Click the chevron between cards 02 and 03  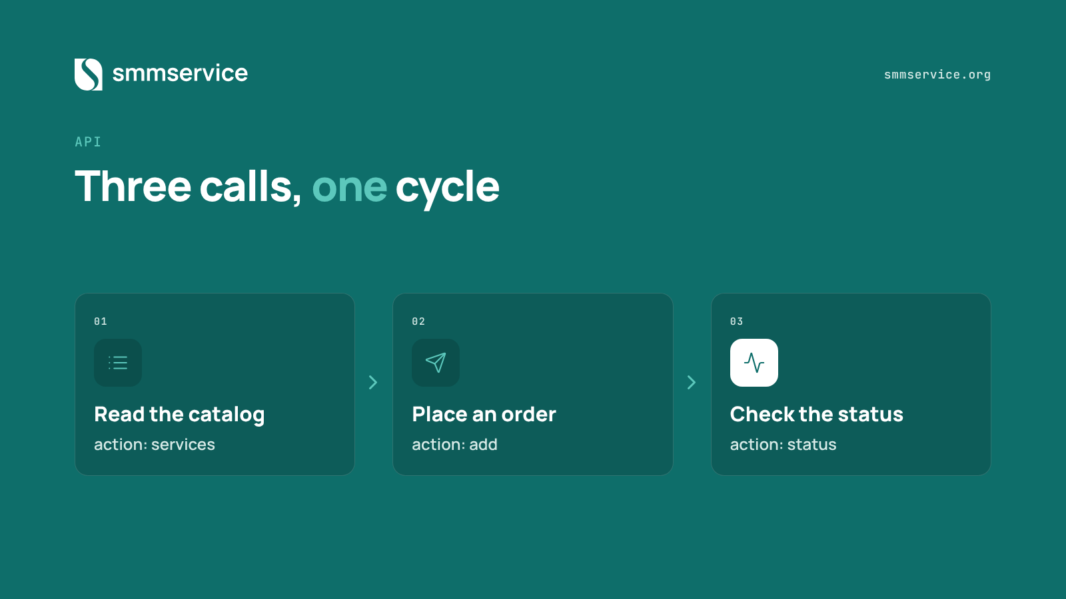click(x=692, y=382)
